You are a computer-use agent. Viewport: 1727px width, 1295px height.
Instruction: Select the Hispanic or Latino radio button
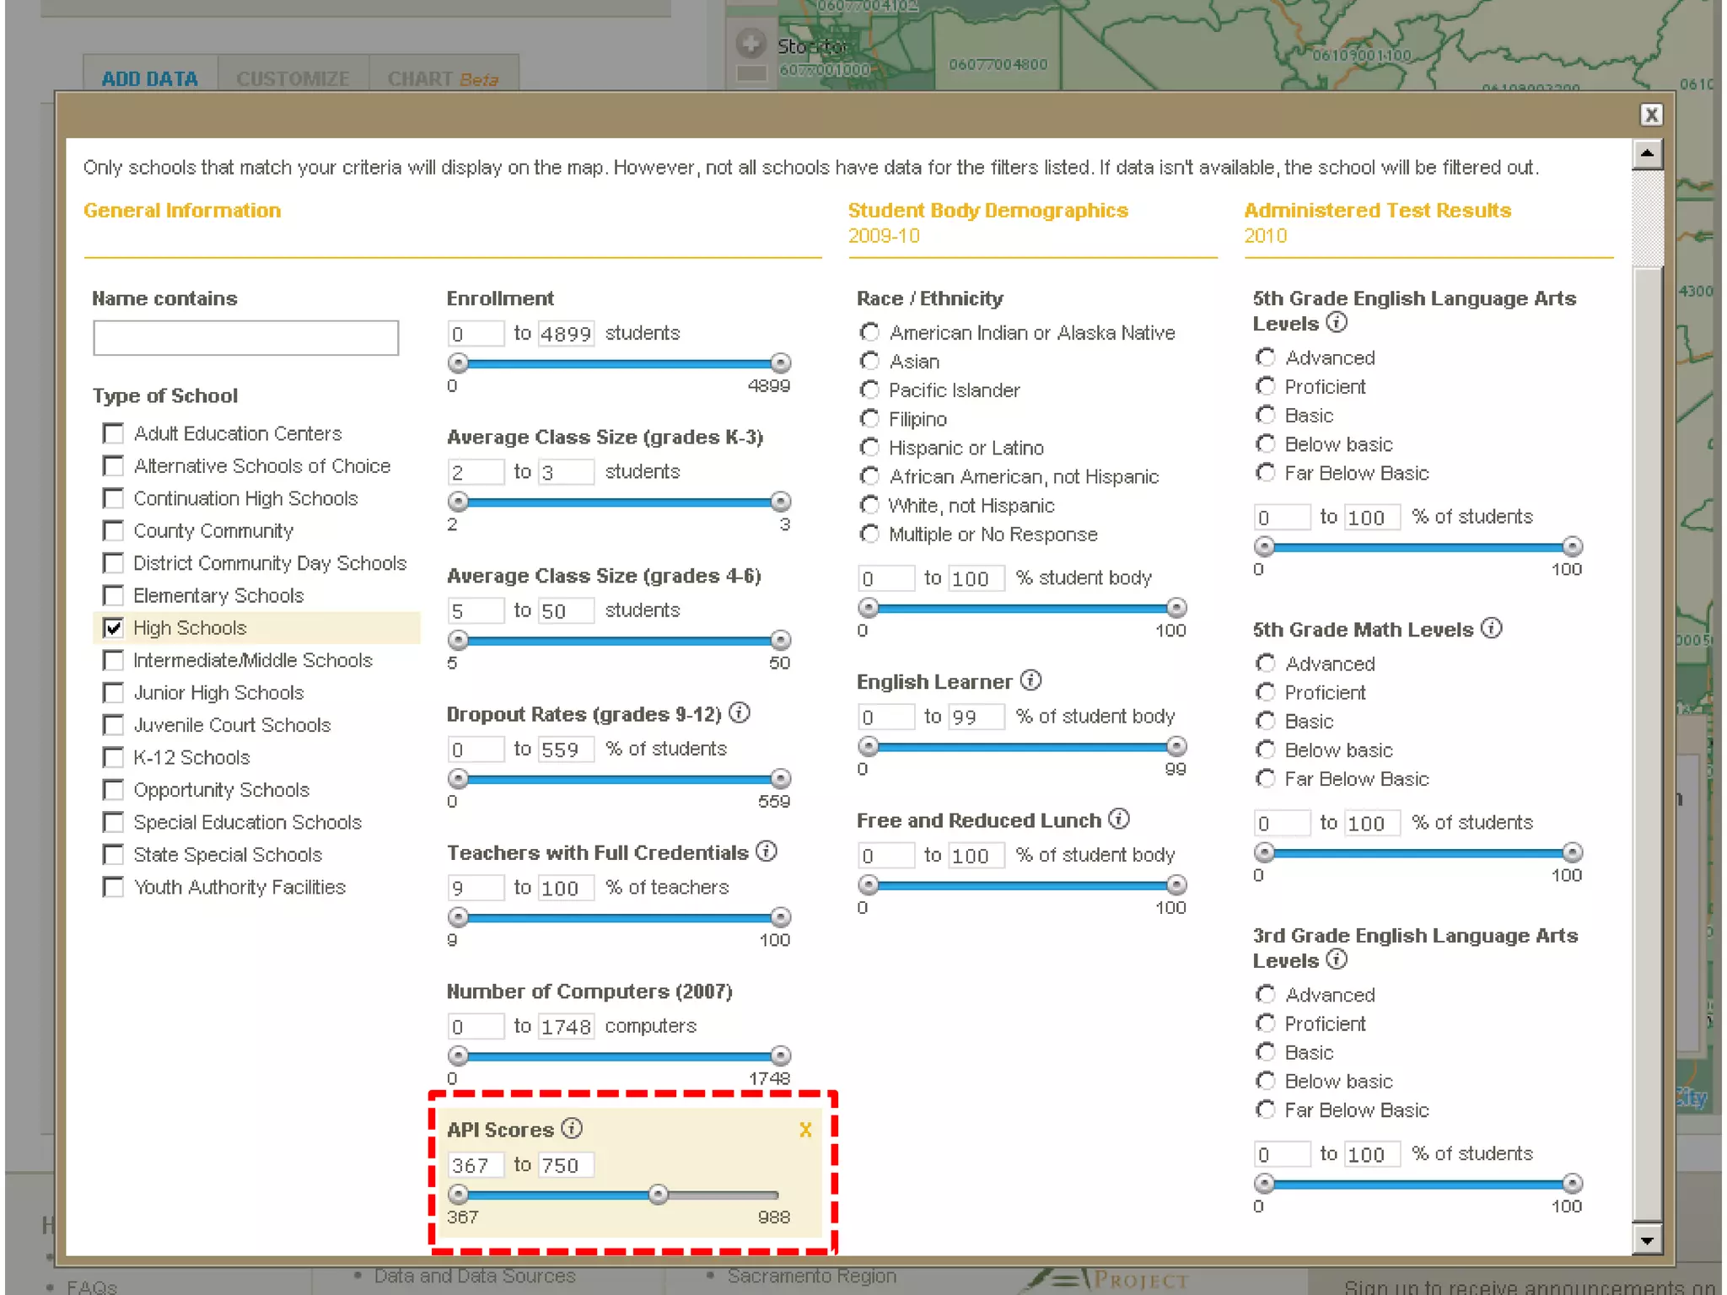click(869, 448)
